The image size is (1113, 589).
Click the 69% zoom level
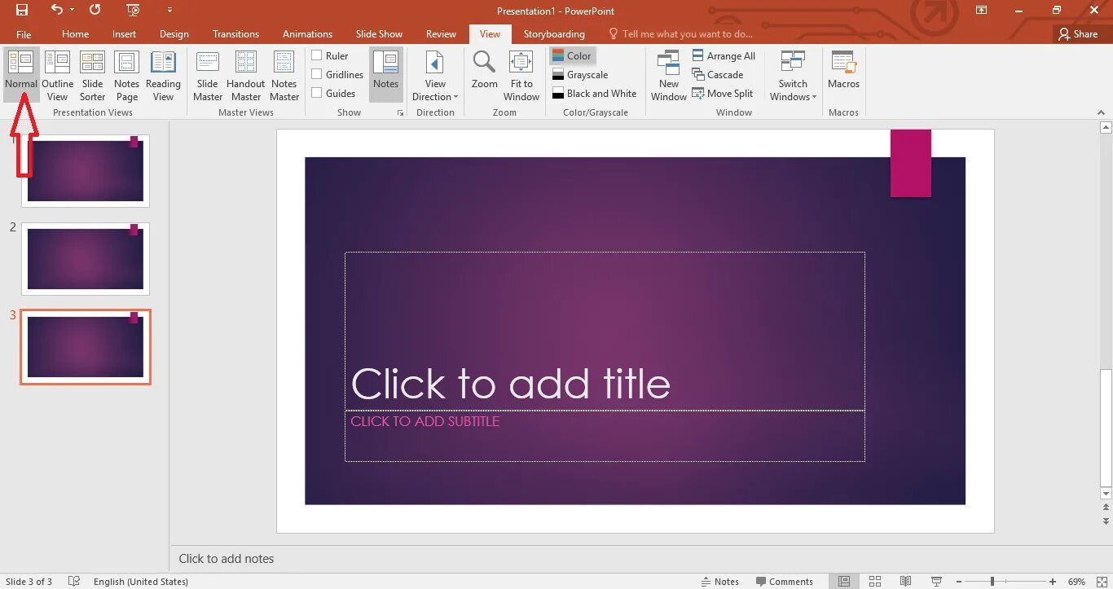pos(1076,582)
